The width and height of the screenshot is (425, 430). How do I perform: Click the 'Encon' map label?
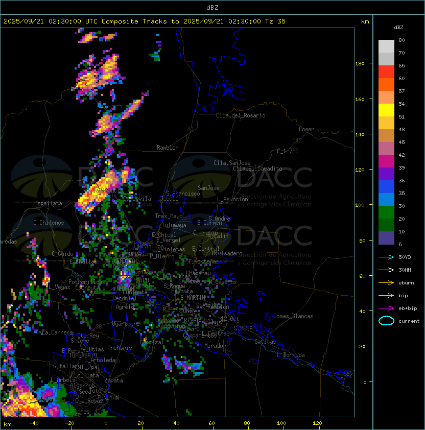(x=306, y=129)
